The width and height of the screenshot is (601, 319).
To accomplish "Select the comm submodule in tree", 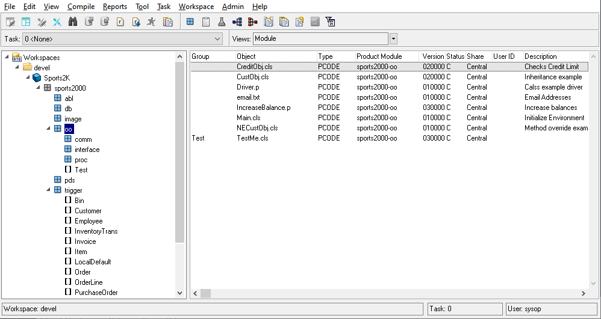I will (83, 139).
